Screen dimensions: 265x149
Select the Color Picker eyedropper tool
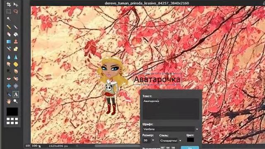tap(9, 94)
